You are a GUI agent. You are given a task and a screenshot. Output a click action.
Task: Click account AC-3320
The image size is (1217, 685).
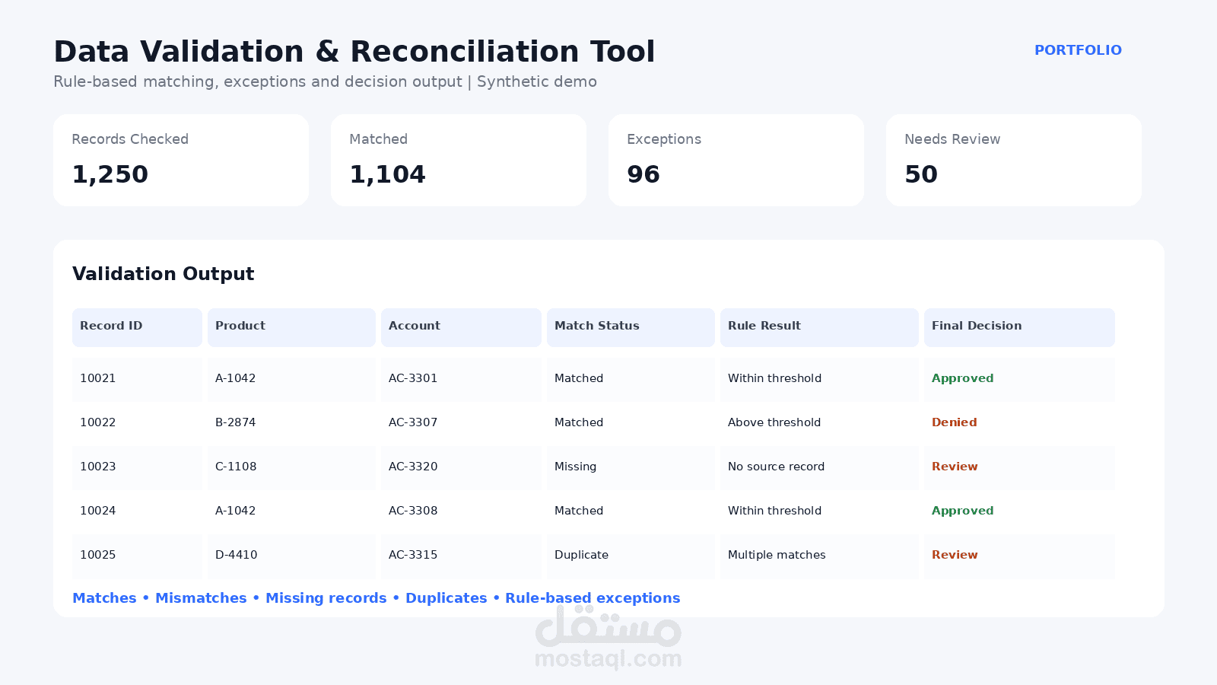coord(413,467)
